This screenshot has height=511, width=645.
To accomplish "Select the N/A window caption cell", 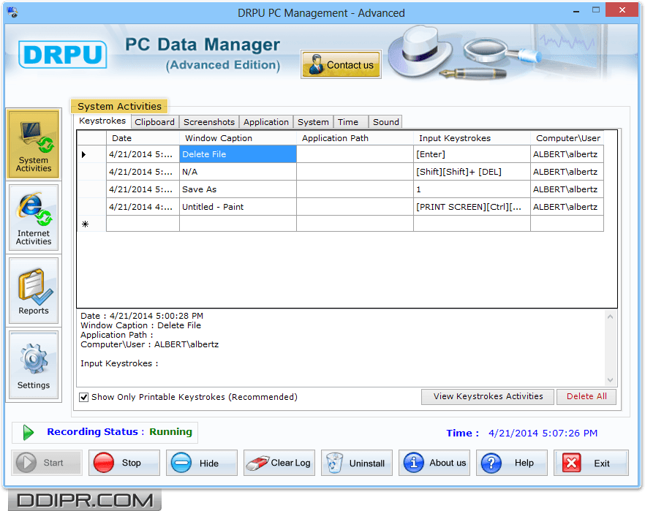I will click(x=238, y=172).
